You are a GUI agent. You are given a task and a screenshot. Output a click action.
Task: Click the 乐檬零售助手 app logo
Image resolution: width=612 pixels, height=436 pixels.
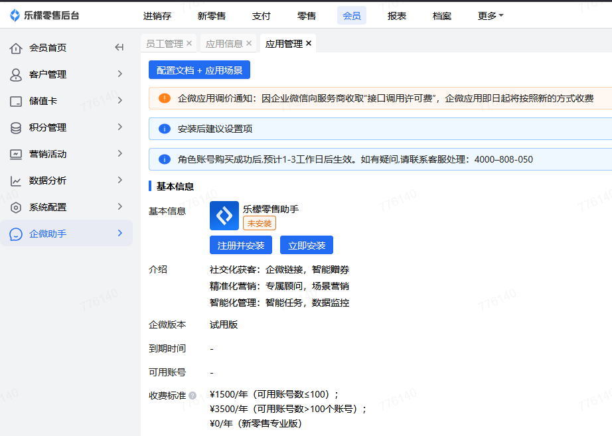coord(224,216)
